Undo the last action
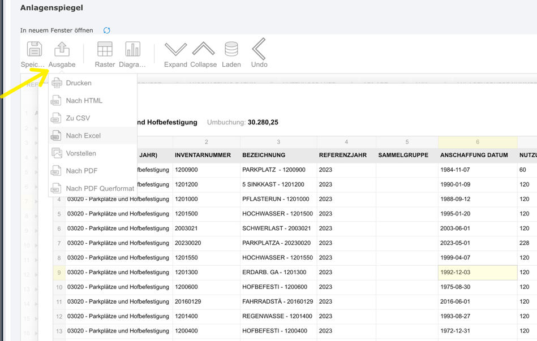 click(259, 50)
